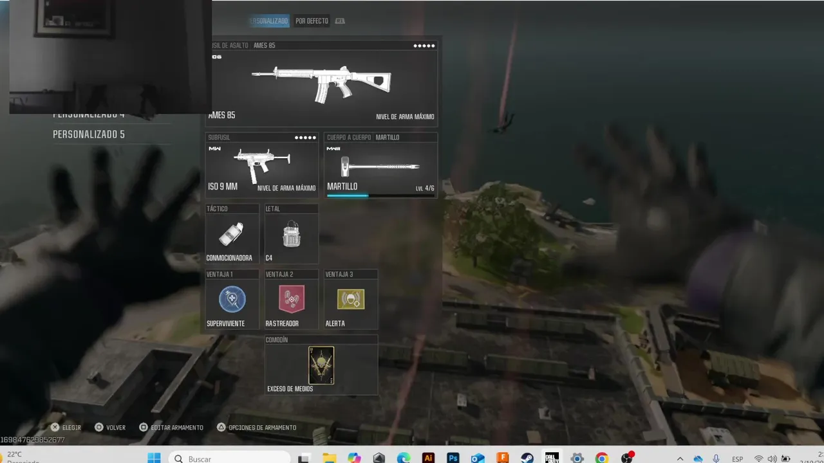Choose the Superviviente perk in Ventaja 1

[232, 300]
